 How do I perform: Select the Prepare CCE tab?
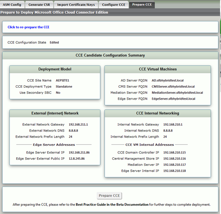coord(142,5)
